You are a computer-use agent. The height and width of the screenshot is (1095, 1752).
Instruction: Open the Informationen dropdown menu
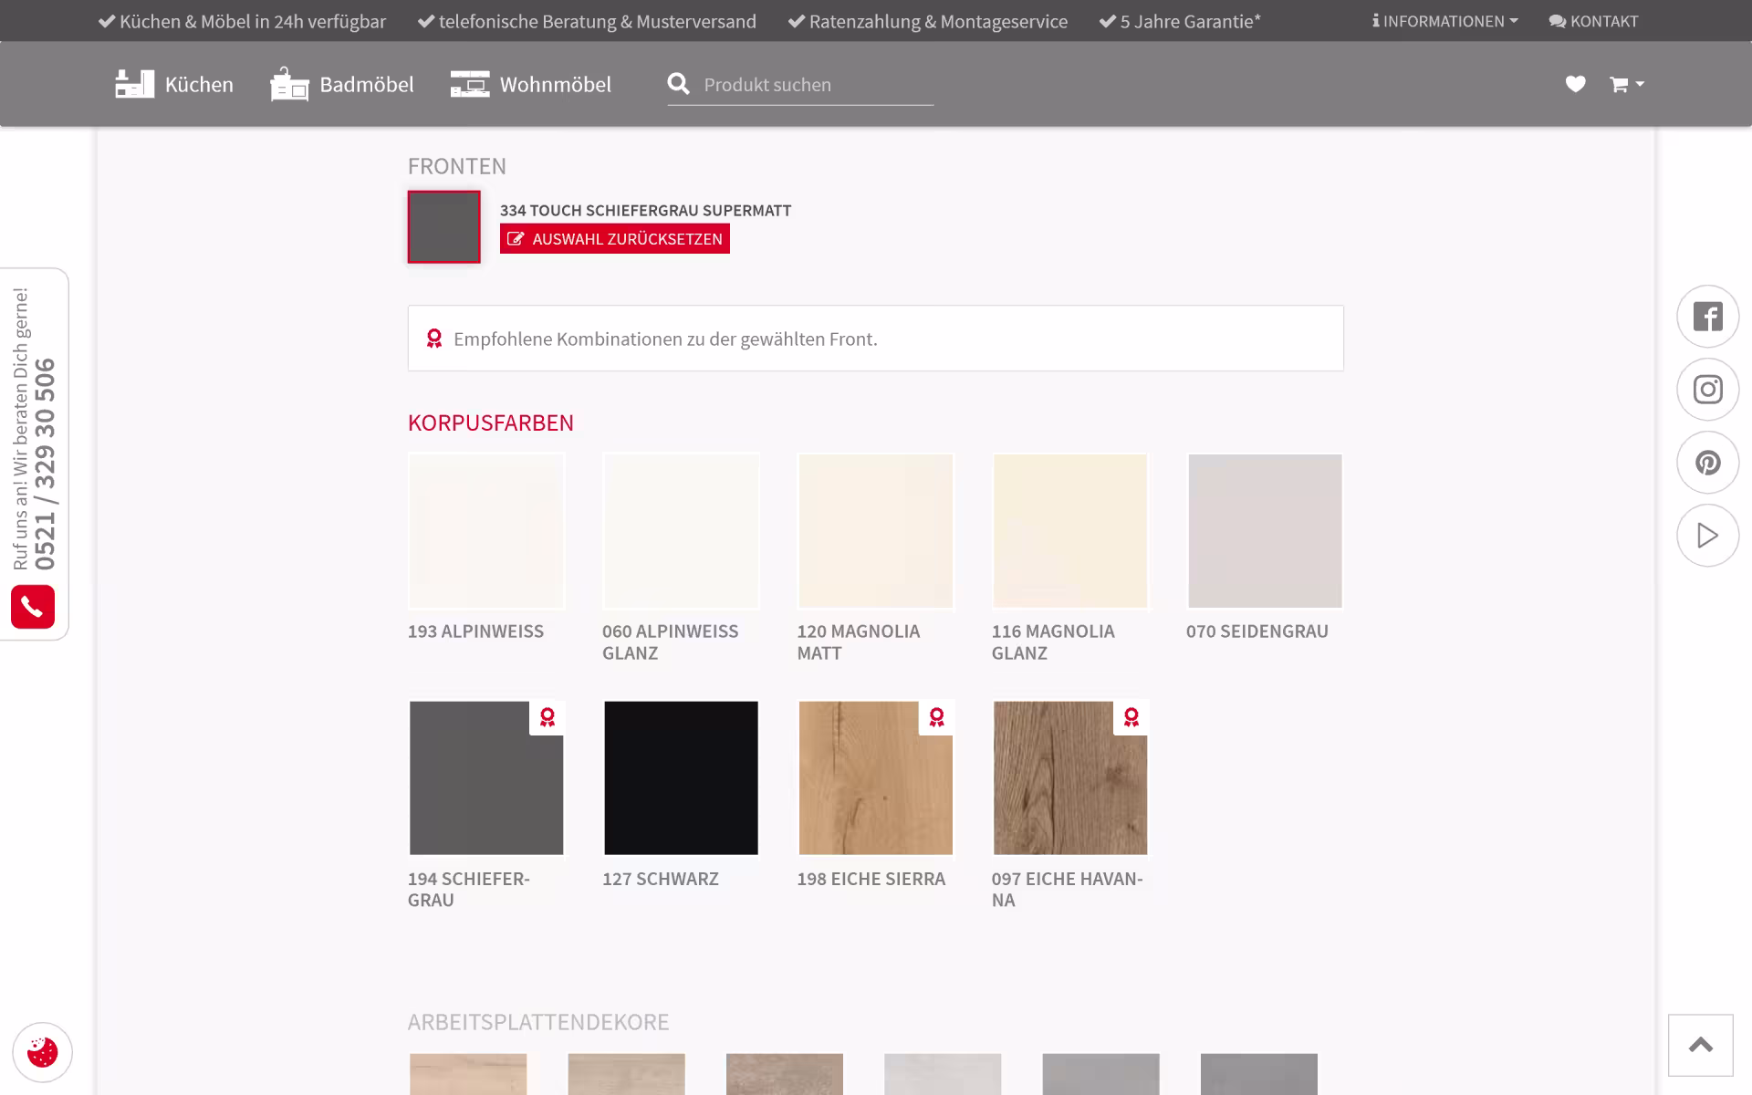point(1444,21)
